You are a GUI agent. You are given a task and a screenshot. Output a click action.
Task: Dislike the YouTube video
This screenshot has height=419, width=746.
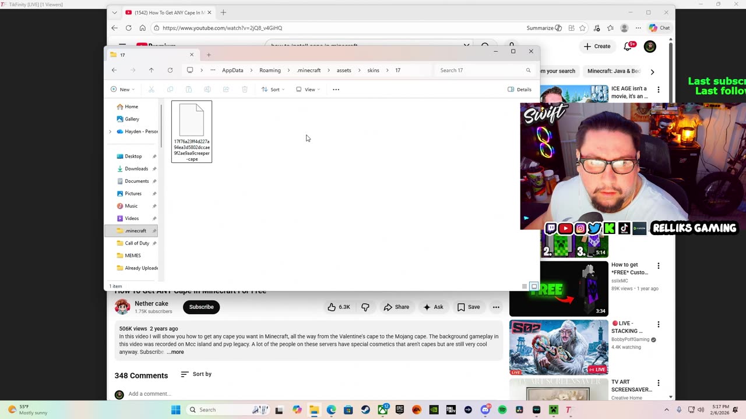(x=365, y=307)
